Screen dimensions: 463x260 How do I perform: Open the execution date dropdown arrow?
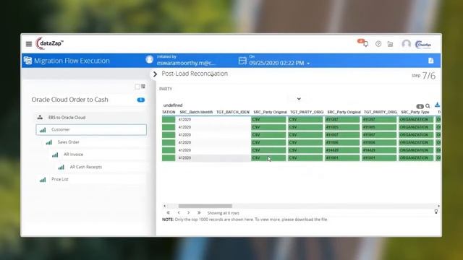click(308, 64)
